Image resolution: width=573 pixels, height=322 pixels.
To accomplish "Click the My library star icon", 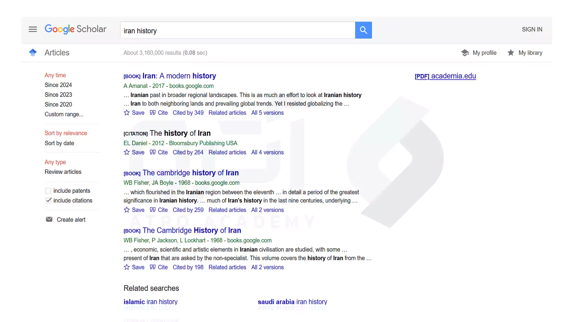I will (511, 53).
